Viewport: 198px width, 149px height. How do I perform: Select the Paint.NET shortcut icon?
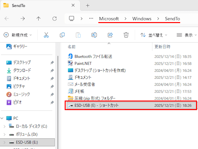pyautogui.click(x=70, y=63)
